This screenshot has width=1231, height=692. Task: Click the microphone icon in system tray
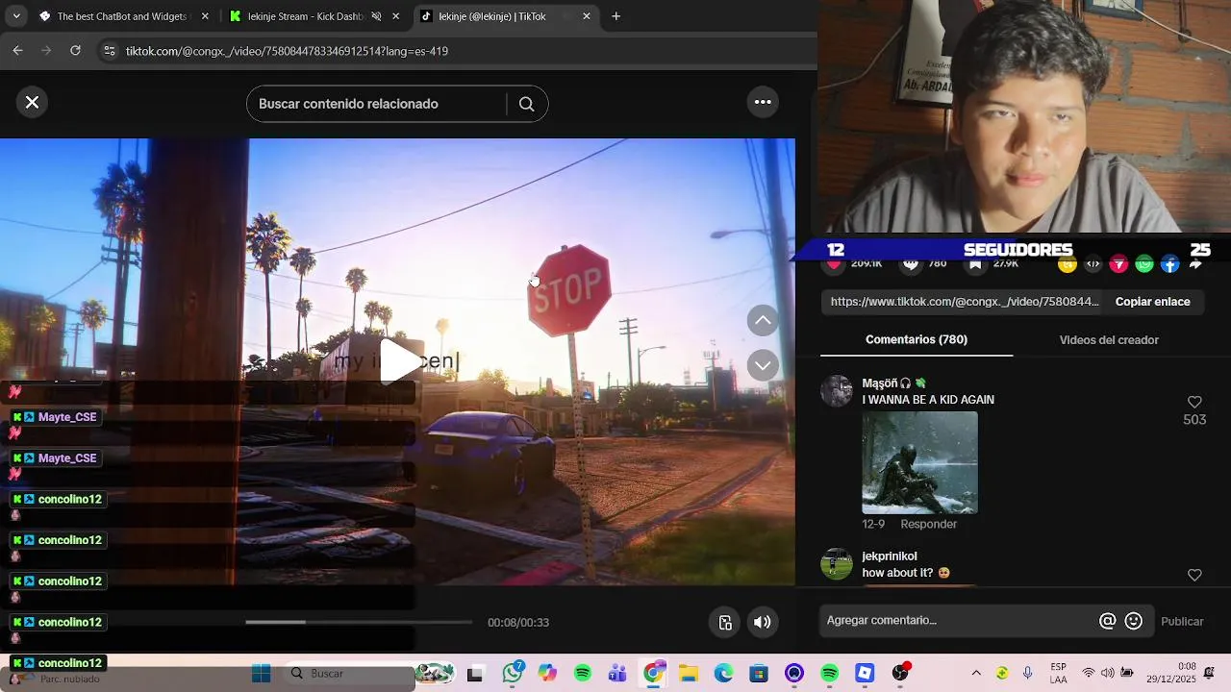tap(1028, 674)
